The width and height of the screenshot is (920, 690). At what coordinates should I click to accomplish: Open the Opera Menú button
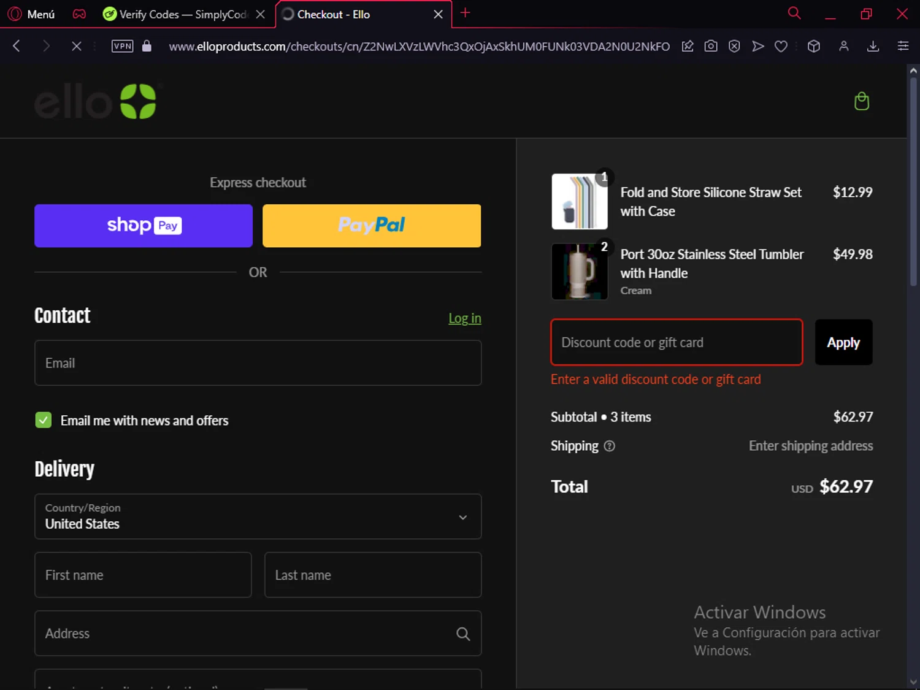tap(31, 13)
